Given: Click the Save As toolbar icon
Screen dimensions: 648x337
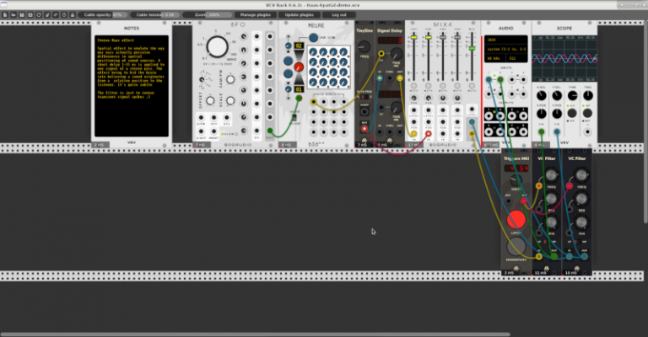Looking at the screenshot, I should coord(30,15).
